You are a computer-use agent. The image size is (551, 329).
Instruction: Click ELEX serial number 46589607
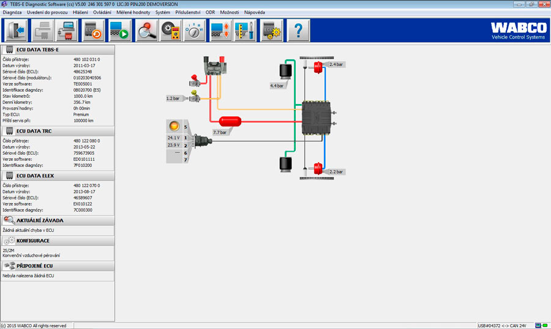point(83,198)
